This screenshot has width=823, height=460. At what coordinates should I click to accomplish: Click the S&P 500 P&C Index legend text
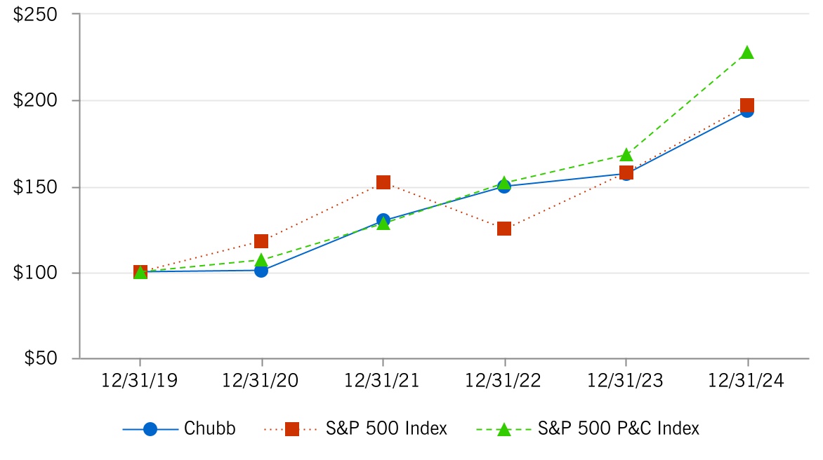pyautogui.click(x=619, y=429)
